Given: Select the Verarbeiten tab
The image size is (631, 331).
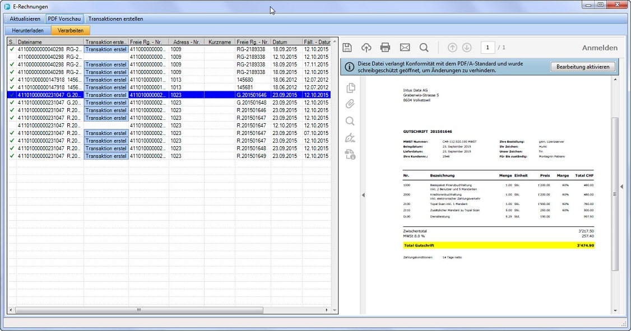Looking at the screenshot, I should (70, 30).
